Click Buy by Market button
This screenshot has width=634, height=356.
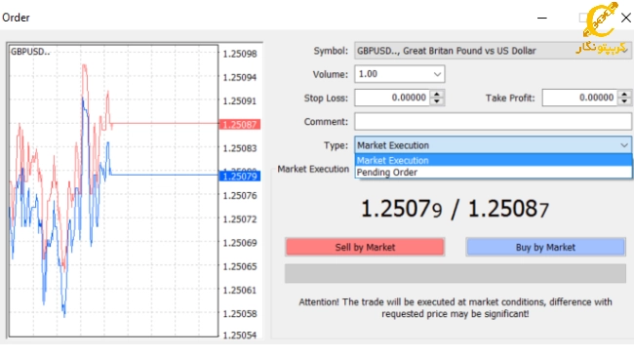click(x=545, y=247)
